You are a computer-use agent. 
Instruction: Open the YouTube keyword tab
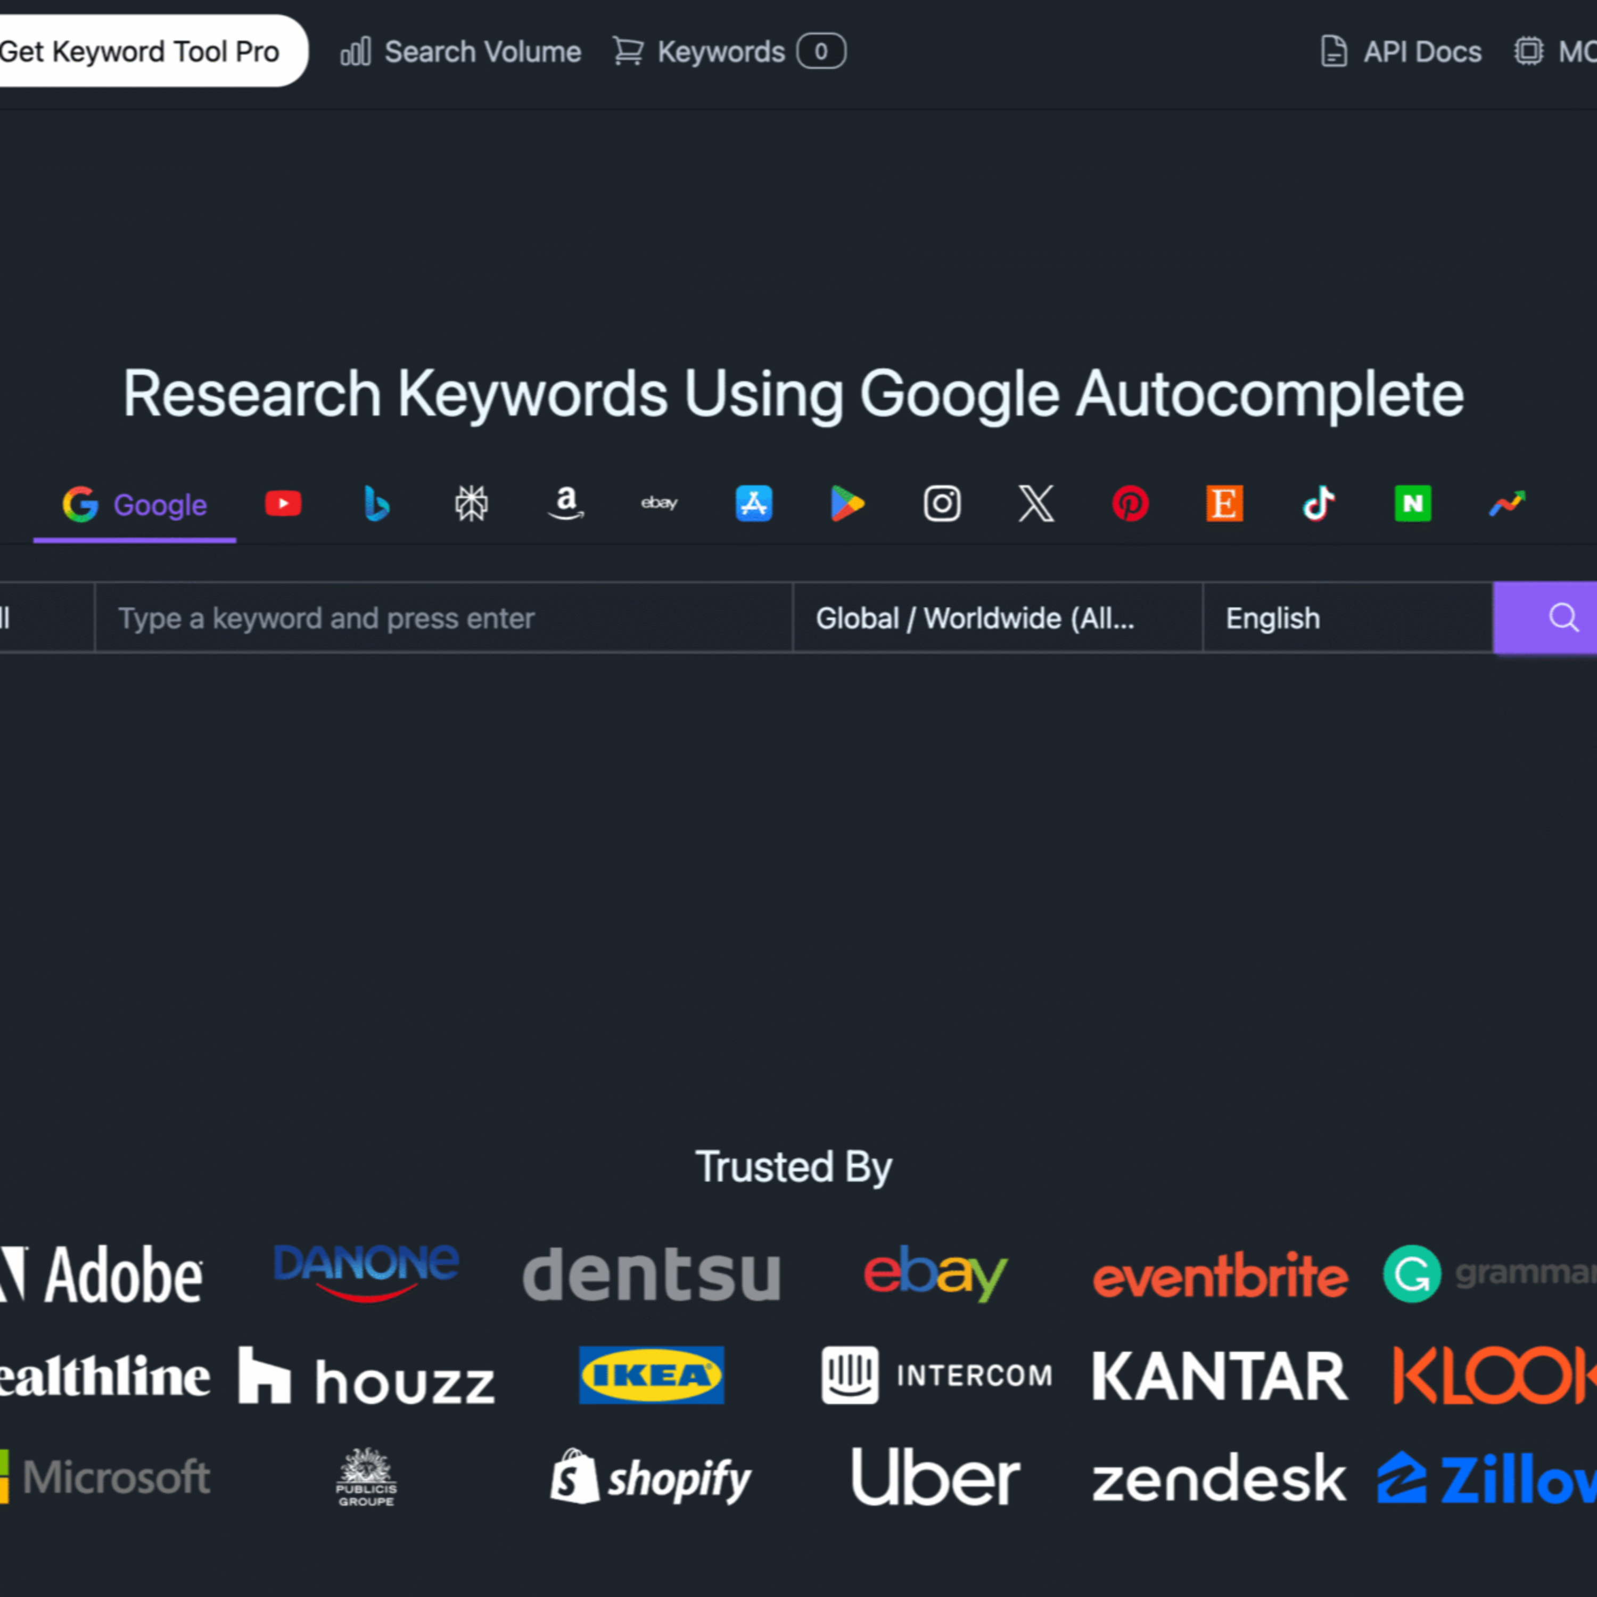(283, 504)
